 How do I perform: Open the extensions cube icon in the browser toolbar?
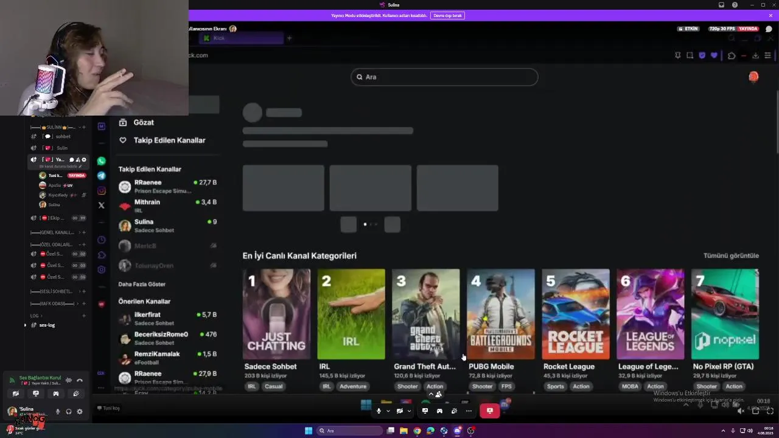click(732, 55)
